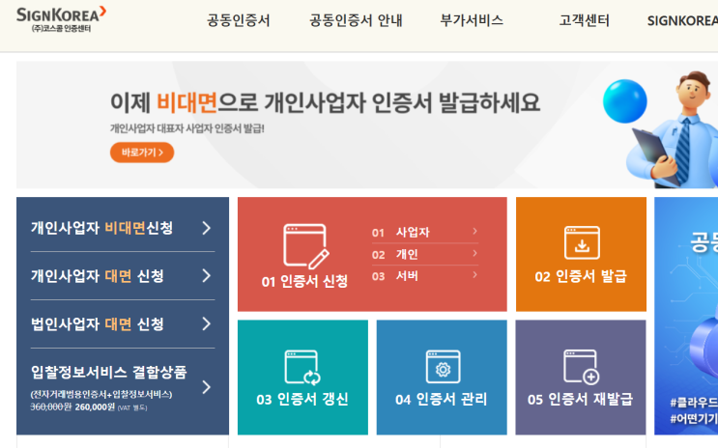Click the certificate management gear icon
Viewport: 718px width, 448px height.
coord(443,367)
